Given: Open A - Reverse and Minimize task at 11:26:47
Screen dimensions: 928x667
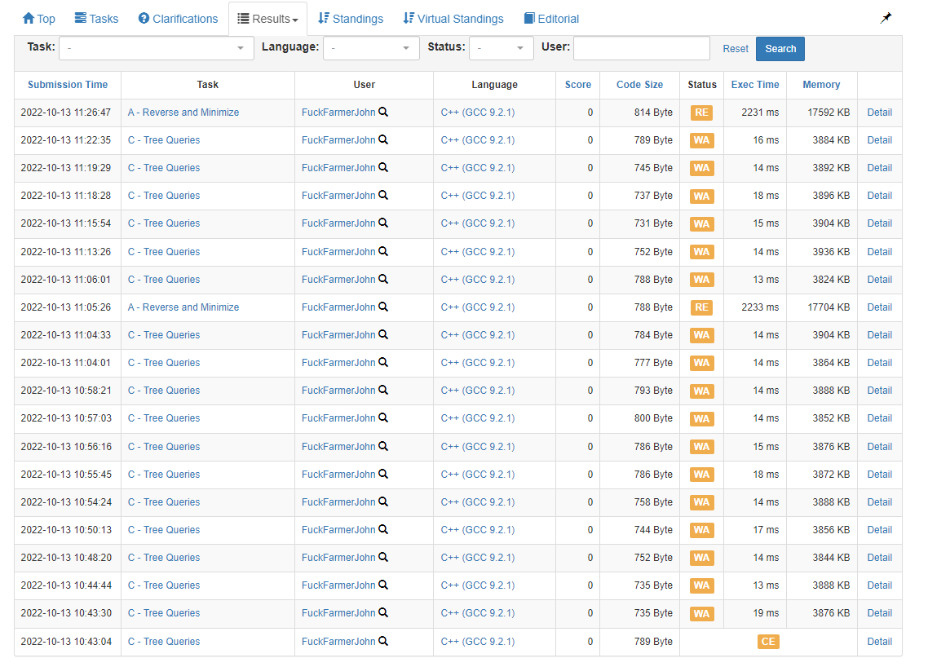Looking at the screenshot, I should point(183,113).
